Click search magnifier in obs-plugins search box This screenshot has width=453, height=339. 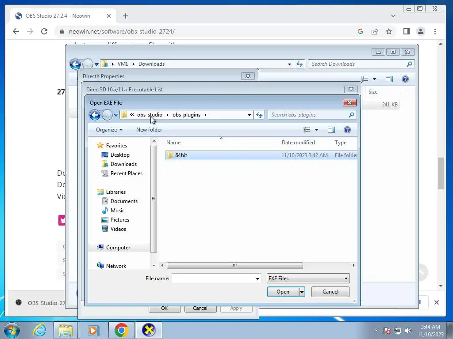coord(351,115)
